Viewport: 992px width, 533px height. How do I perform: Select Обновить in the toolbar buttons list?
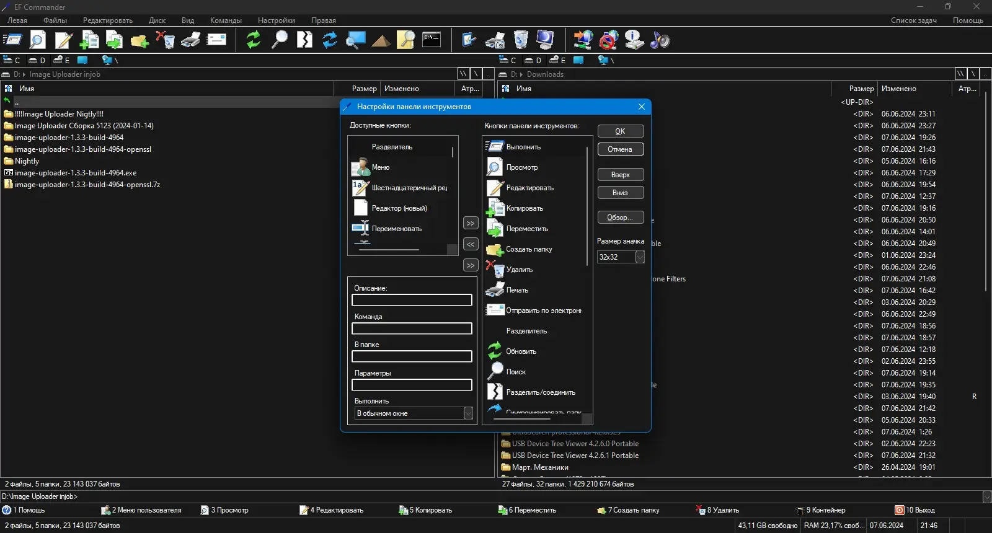pyautogui.click(x=521, y=351)
